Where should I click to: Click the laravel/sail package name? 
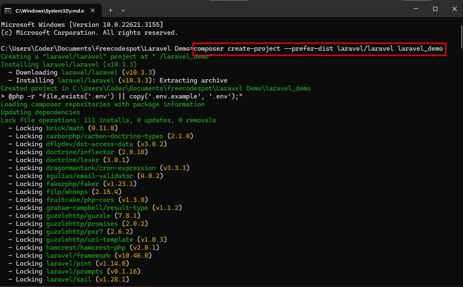69,279
